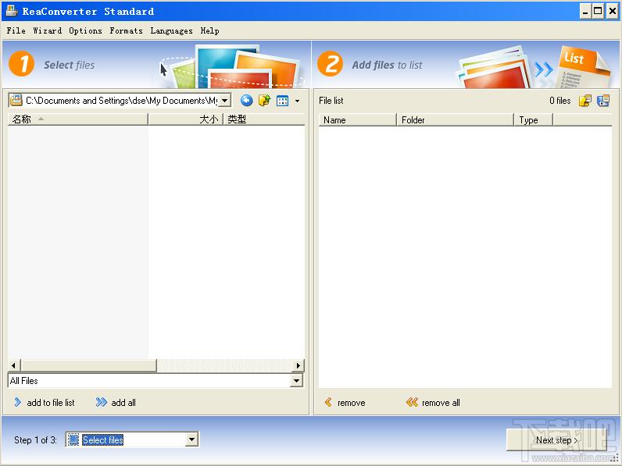Click the double arrow remove all icon
The height and width of the screenshot is (466, 622).
(x=412, y=402)
